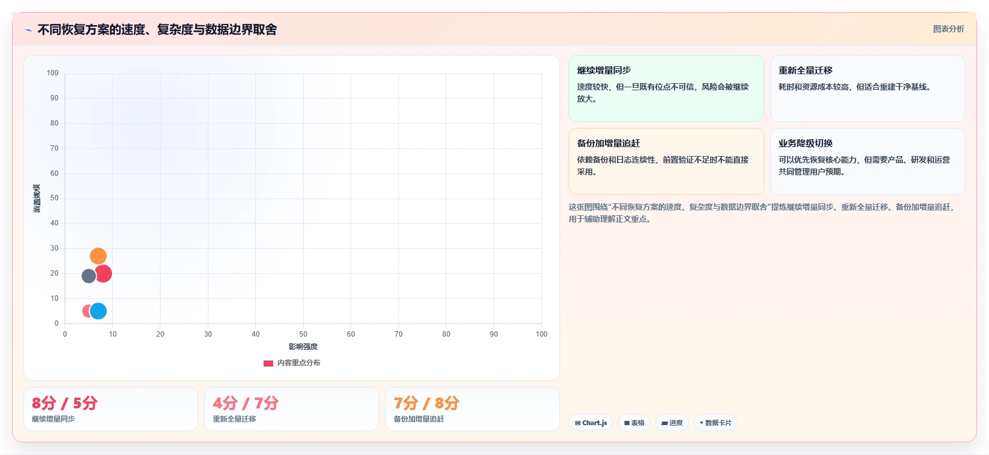Click the red legend square for 内容重点分布
This screenshot has height=455, width=989.
click(x=268, y=363)
